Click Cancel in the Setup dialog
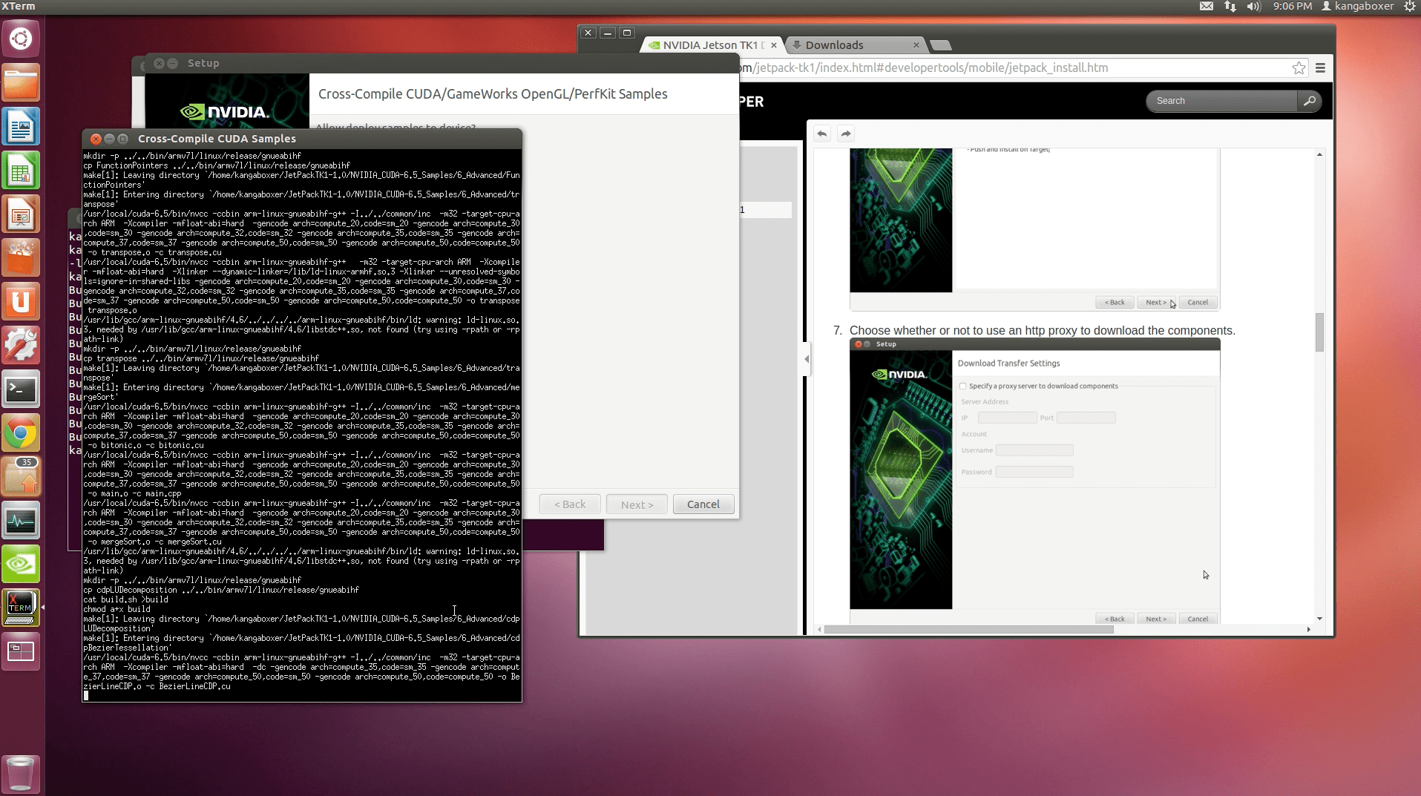1421x796 pixels. pos(703,504)
